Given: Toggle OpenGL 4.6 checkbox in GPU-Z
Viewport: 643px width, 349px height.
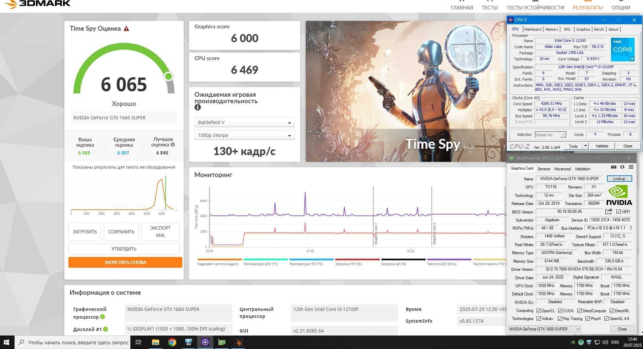Looking at the screenshot, I should pos(606,318).
